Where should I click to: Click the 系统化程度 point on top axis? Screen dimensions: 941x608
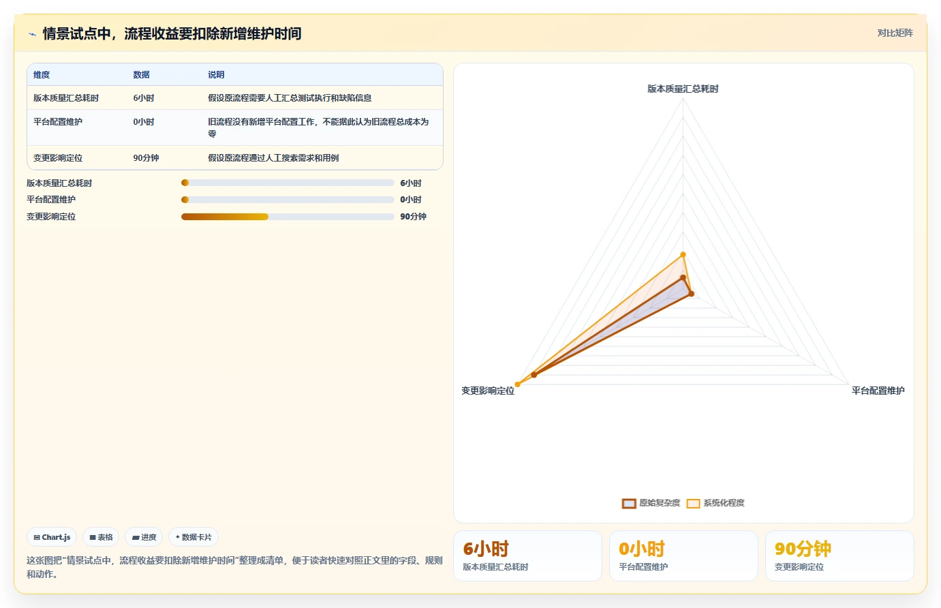(x=683, y=255)
